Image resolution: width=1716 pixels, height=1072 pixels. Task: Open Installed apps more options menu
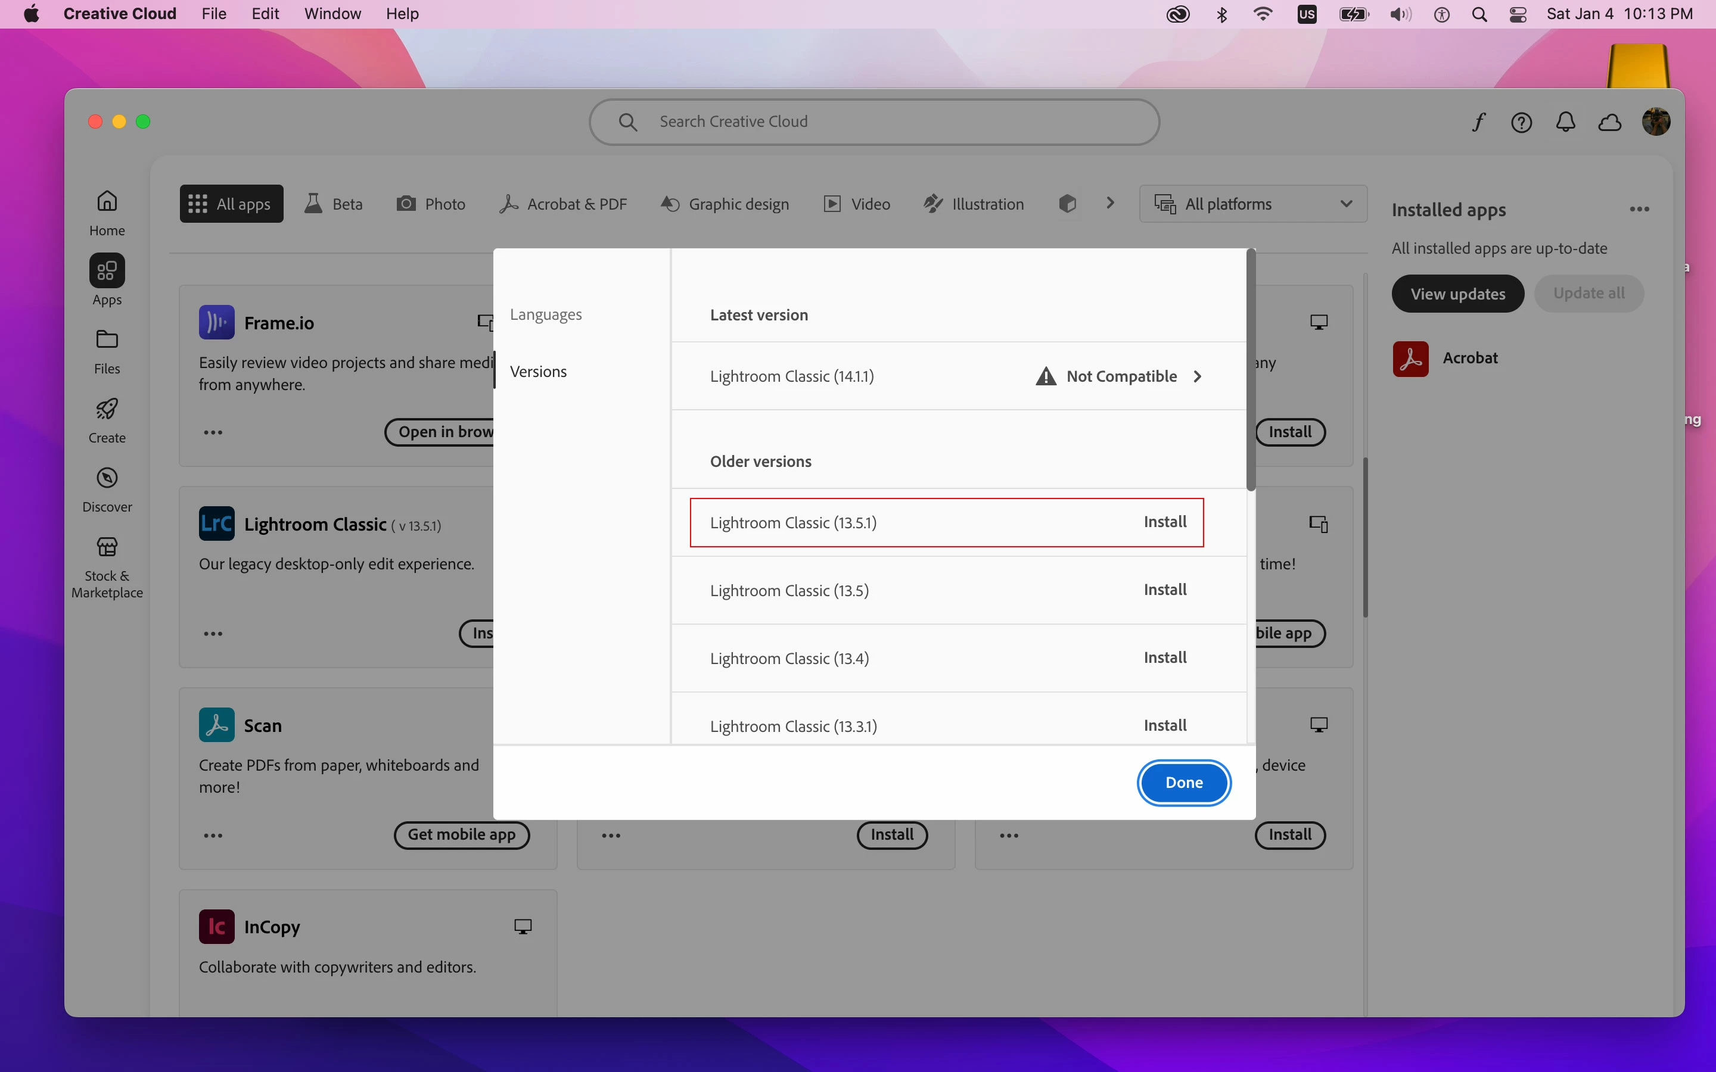(1639, 210)
